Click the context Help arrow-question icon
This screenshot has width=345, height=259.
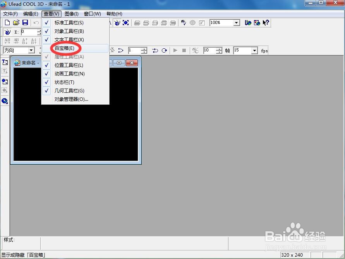click(266, 23)
